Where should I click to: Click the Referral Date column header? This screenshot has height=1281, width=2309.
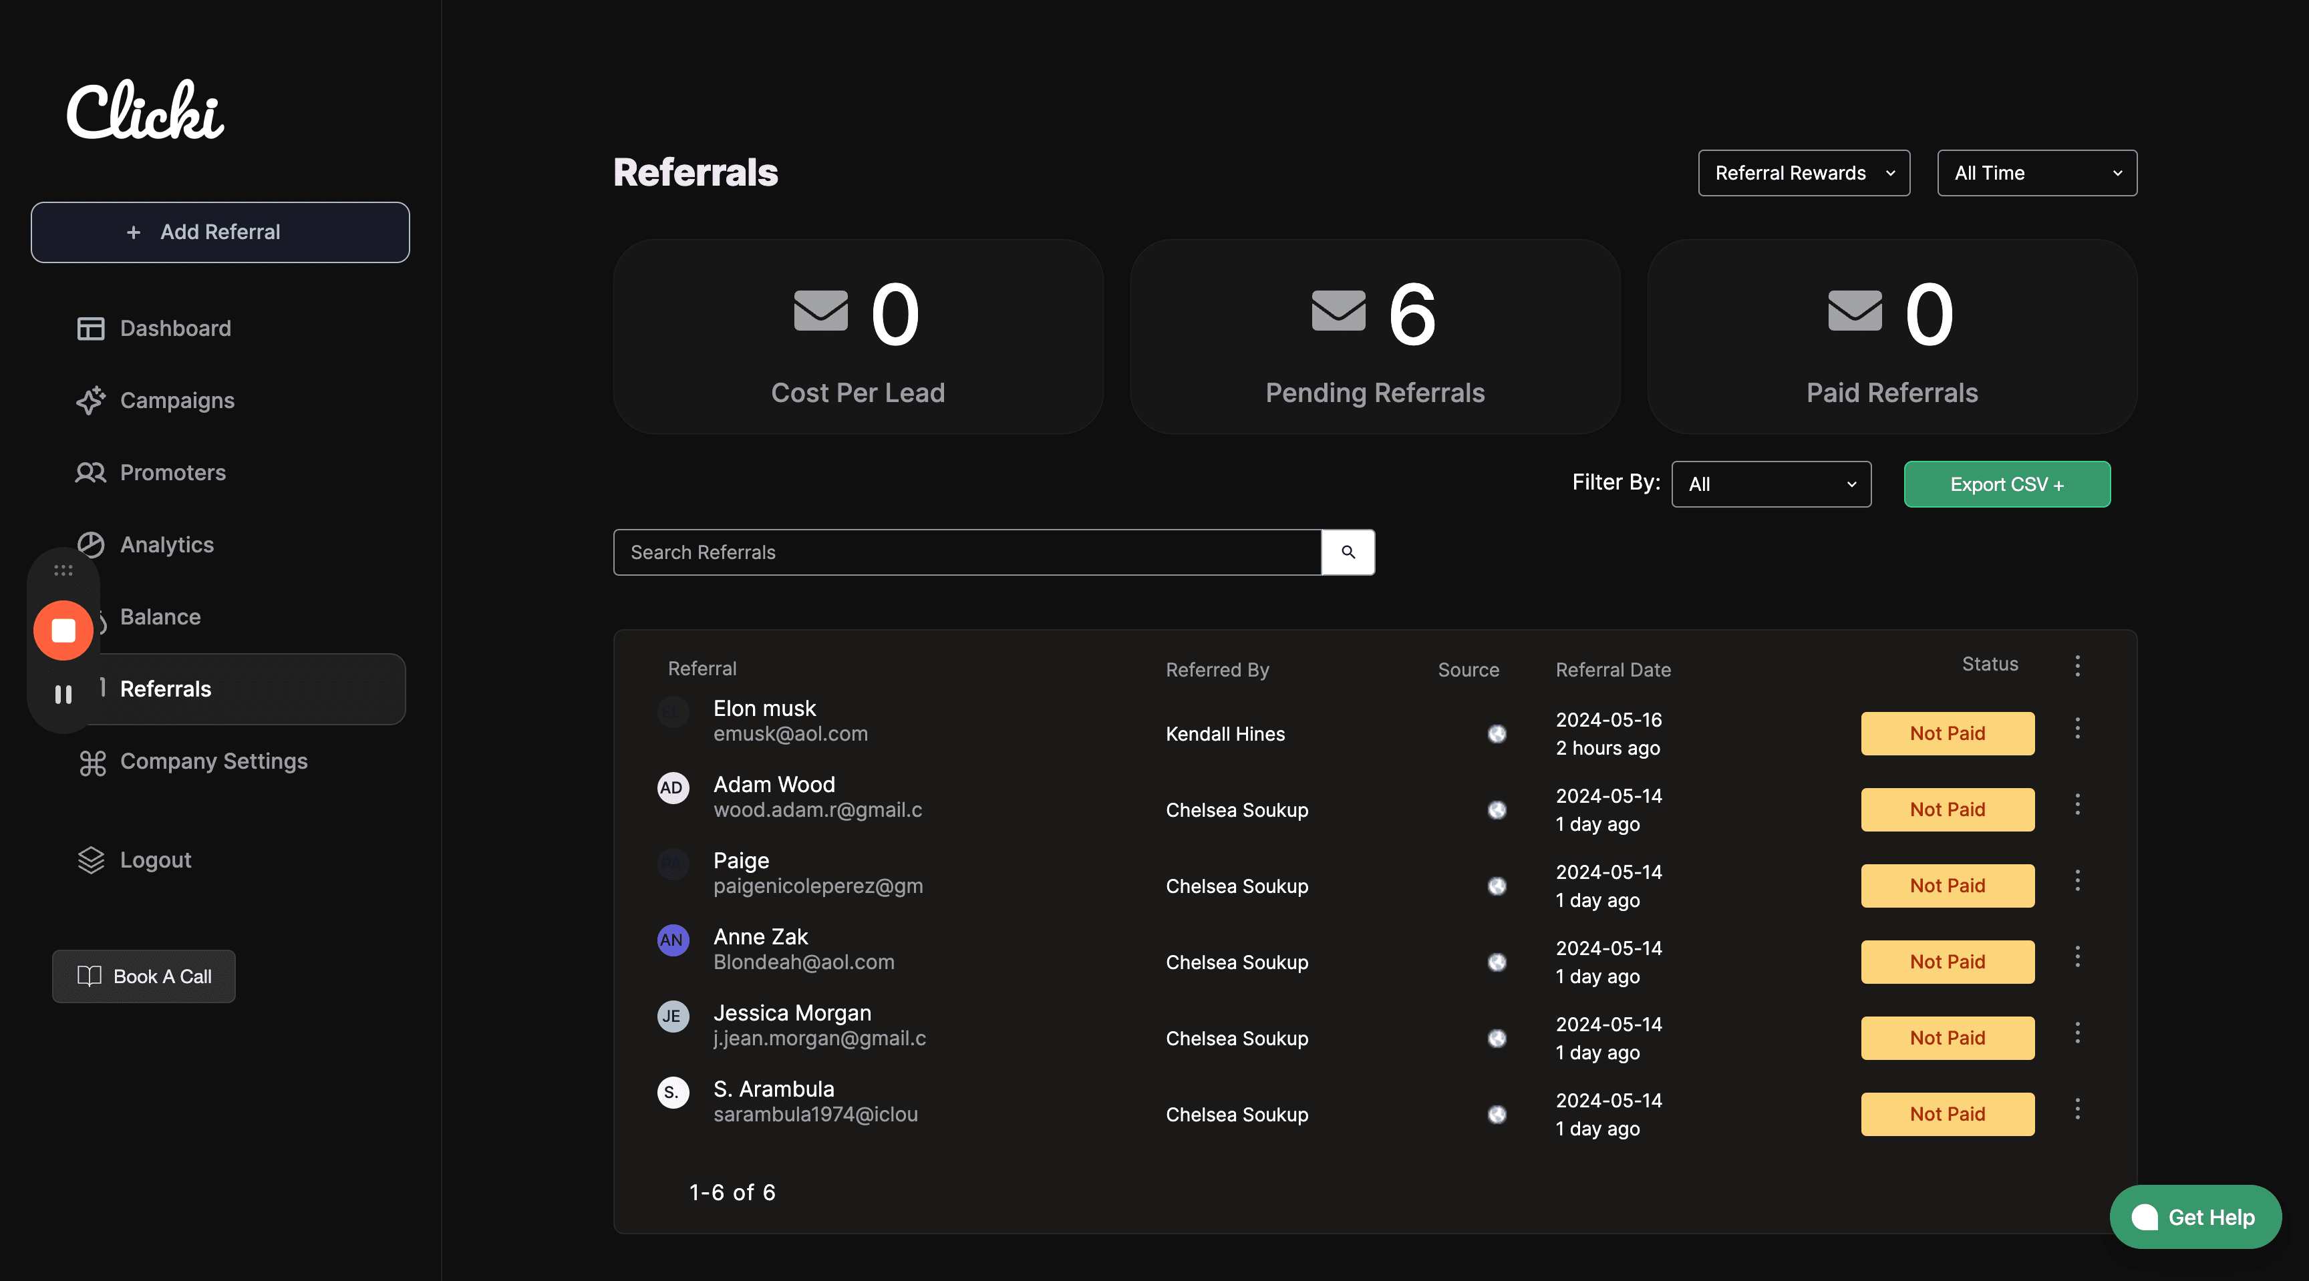(x=1613, y=669)
